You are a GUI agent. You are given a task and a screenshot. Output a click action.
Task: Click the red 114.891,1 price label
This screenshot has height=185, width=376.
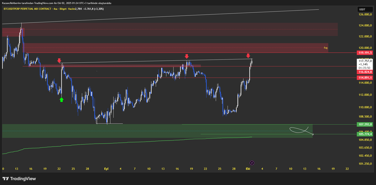tap(365, 78)
